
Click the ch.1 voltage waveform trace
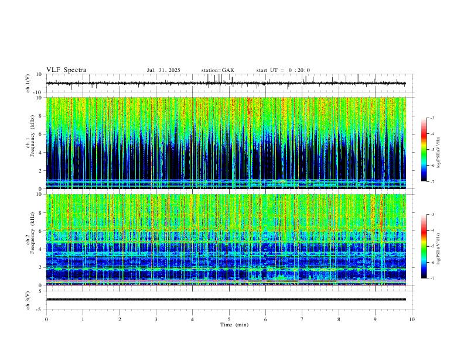pos(226,83)
